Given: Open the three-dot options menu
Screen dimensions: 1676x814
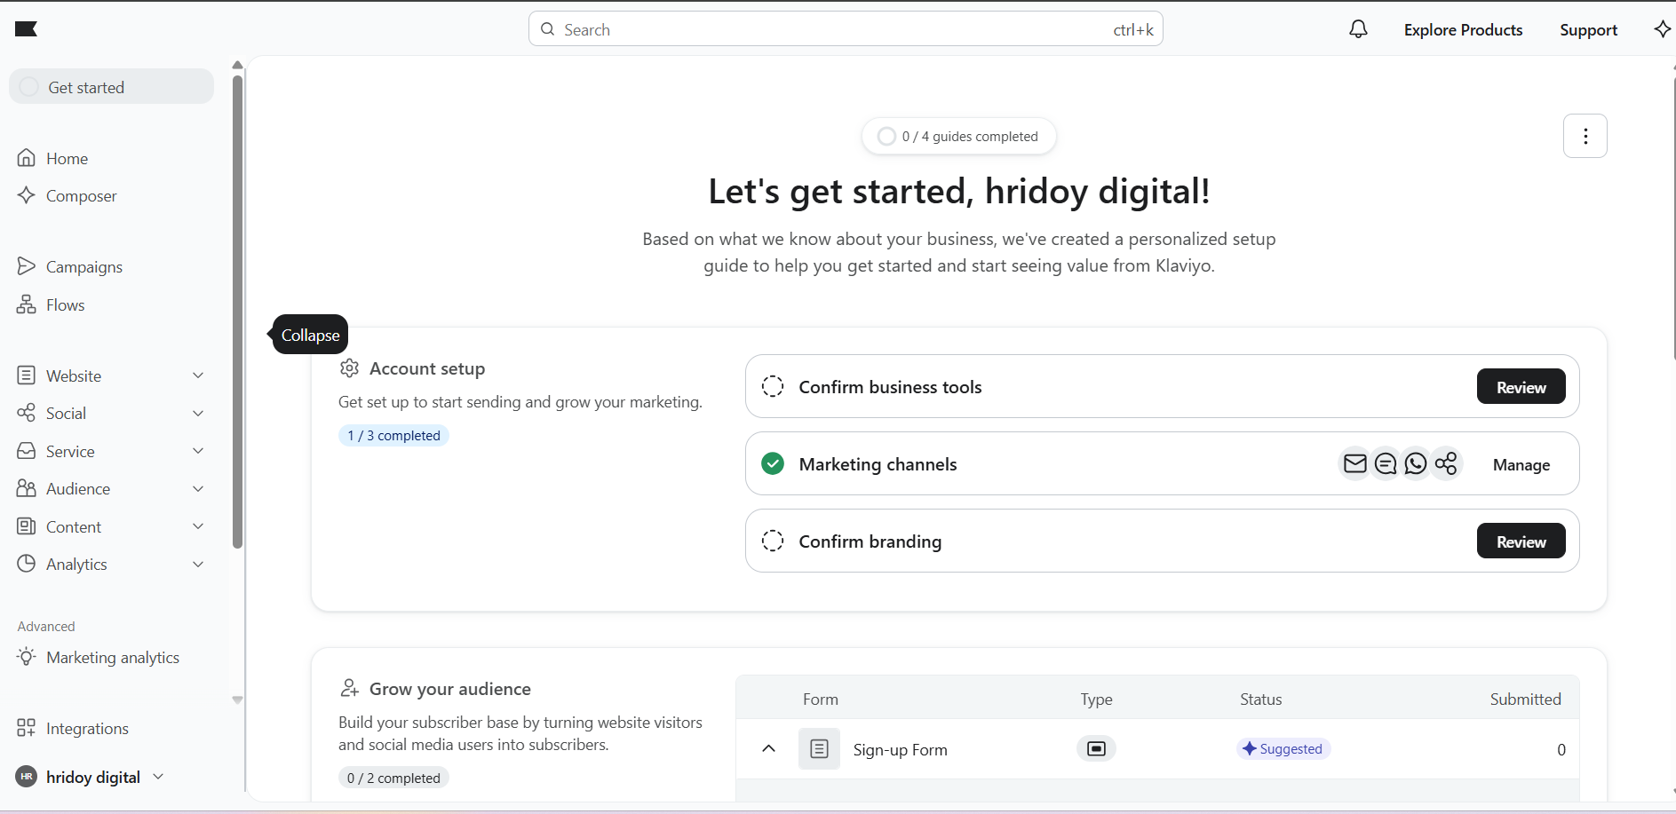Looking at the screenshot, I should tap(1585, 136).
